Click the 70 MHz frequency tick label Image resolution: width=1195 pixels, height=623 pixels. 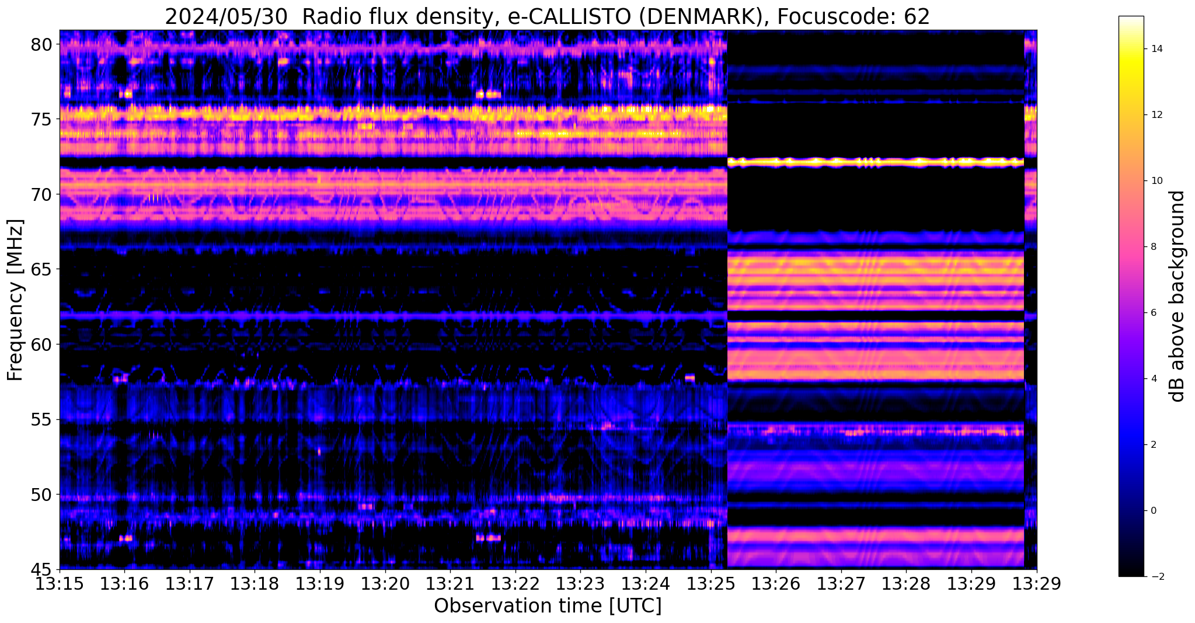click(41, 194)
